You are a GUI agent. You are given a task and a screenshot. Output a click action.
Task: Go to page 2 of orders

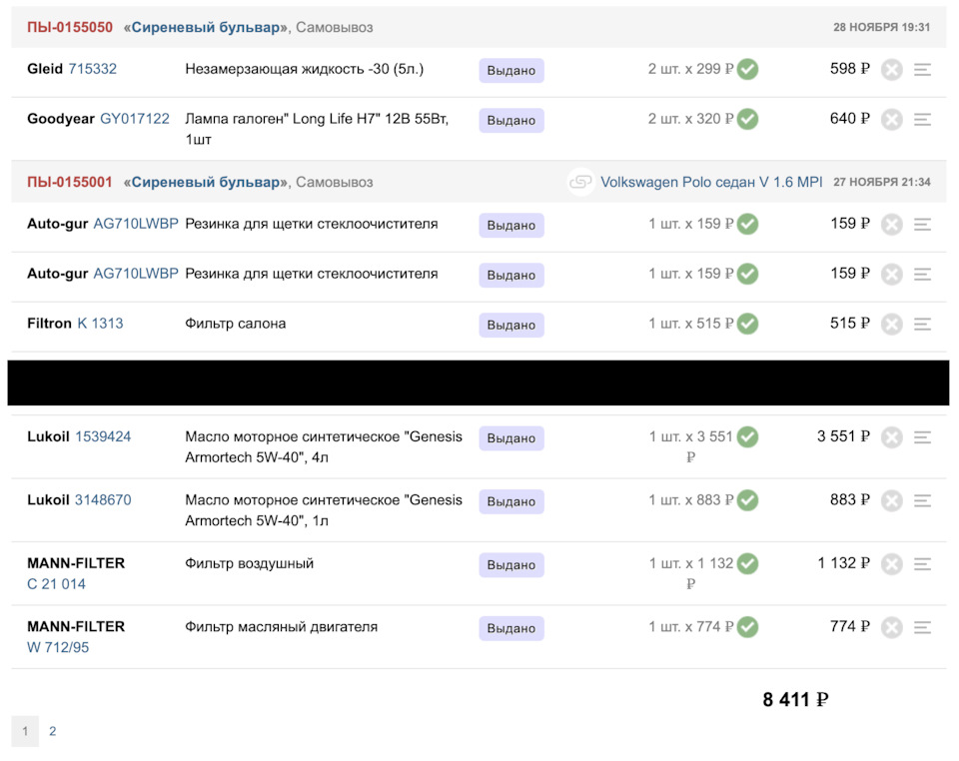click(53, 731)
